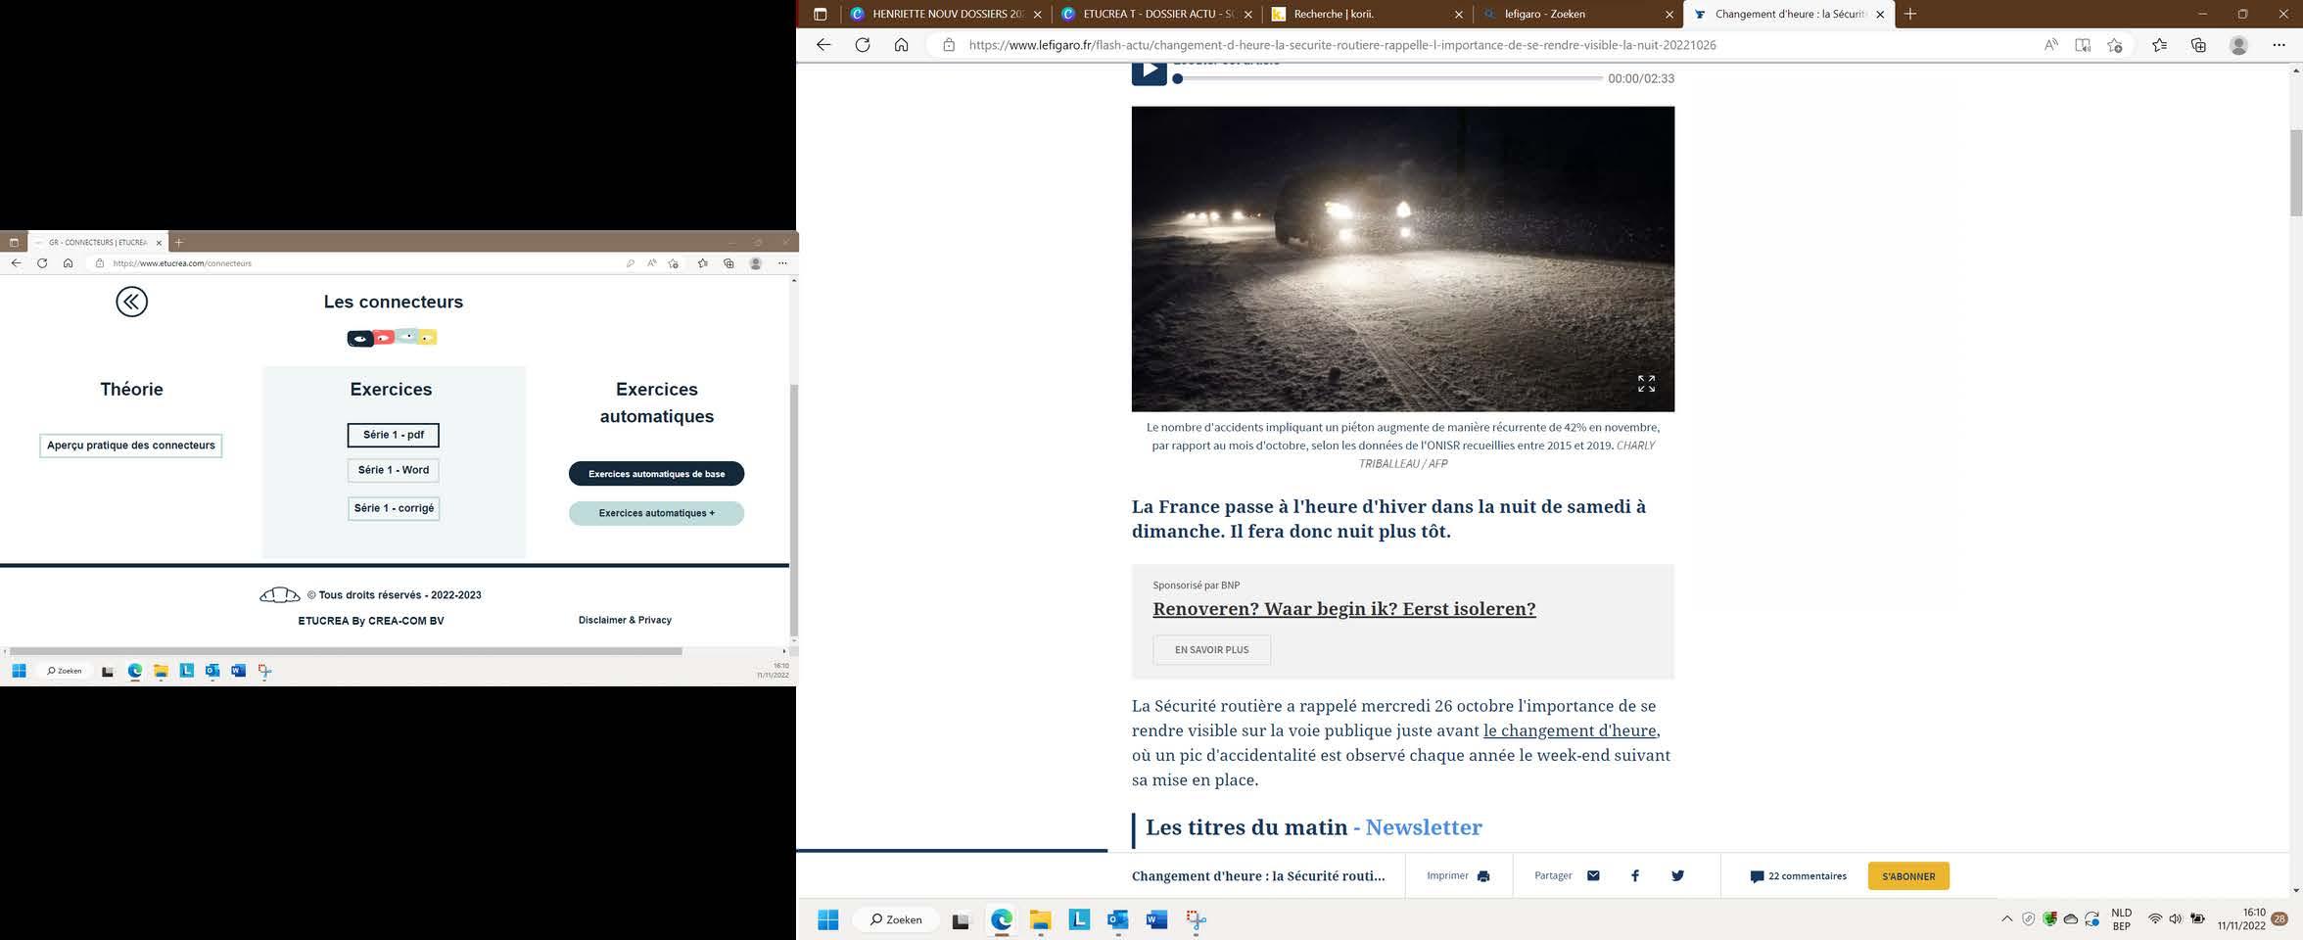Share the article by email

1593,876
